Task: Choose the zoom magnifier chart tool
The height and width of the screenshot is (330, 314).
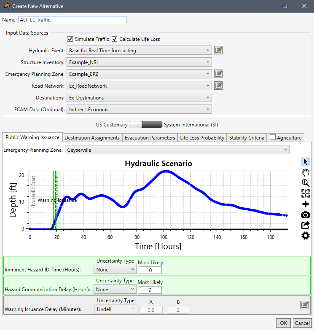Action: click(x=306, y=183)
